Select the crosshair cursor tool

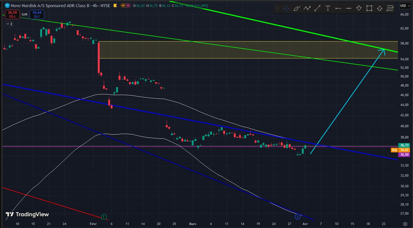286,8
